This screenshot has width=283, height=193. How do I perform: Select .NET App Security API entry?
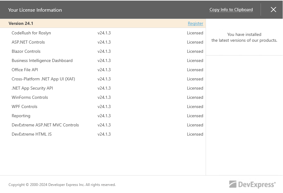tap(103, 88)
